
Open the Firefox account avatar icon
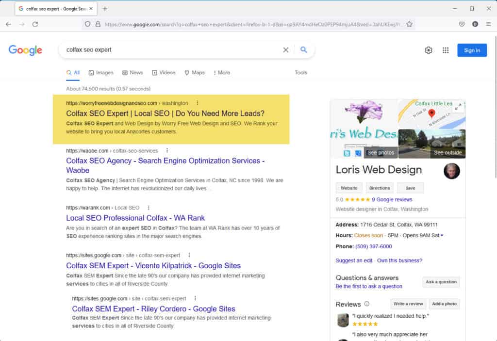[x=475, y=24]
